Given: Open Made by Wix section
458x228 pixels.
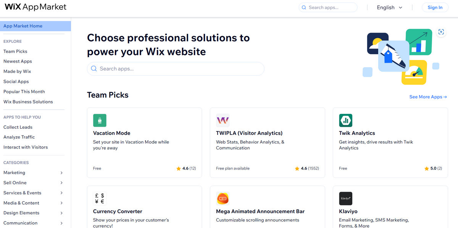Looking at the screenshot, I should (17, 71).
